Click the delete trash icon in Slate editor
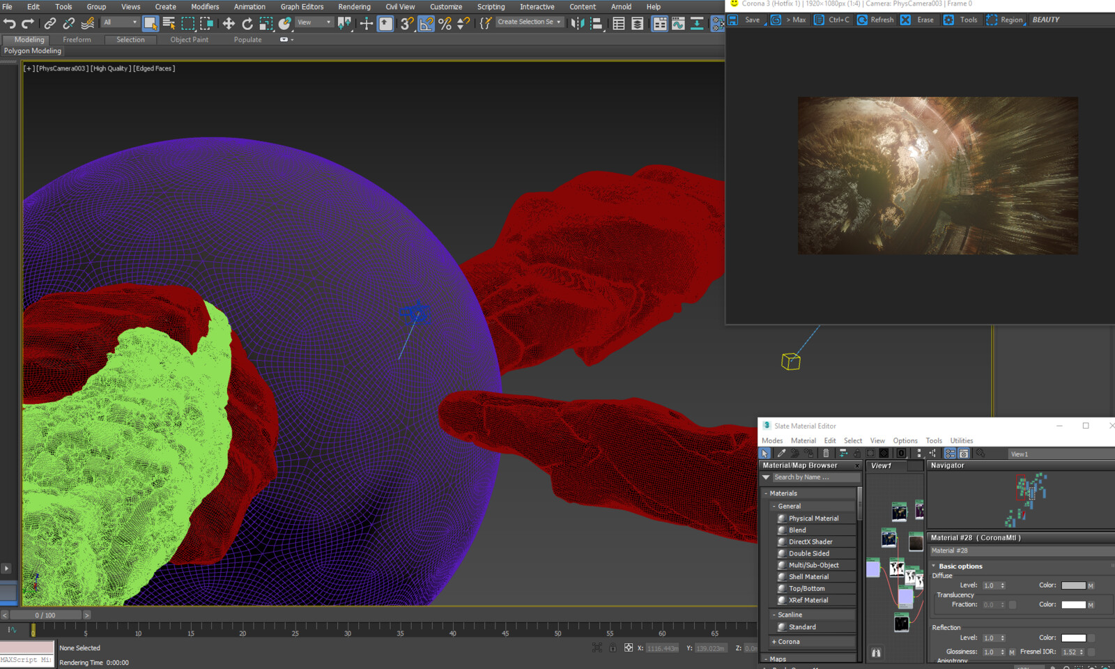This screenshot has width=1115, height=669. click(x=826, y=454)
